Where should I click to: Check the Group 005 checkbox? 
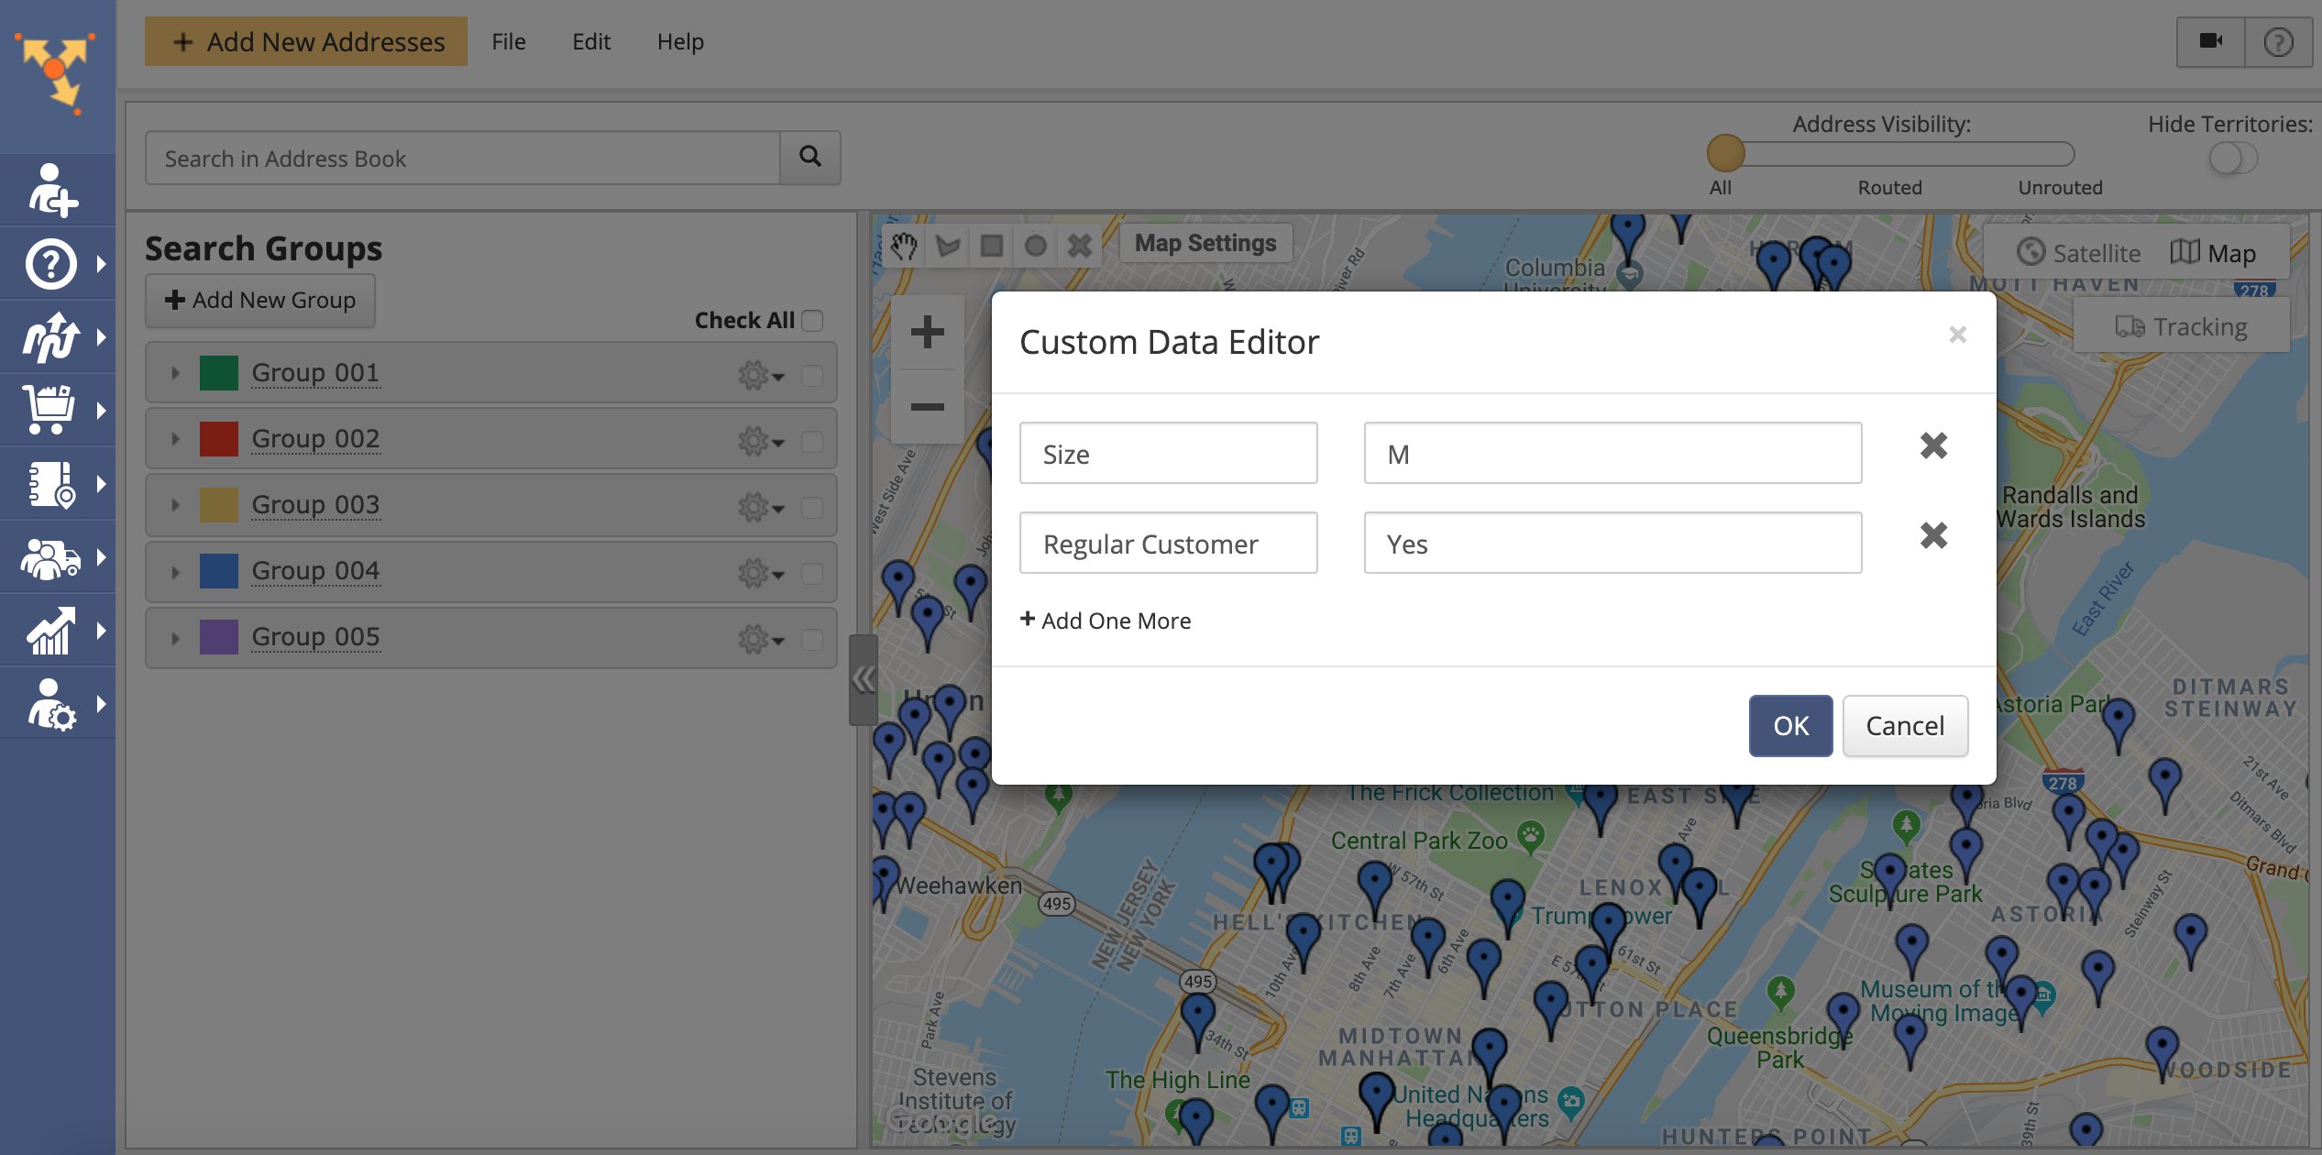click(812, 639)
